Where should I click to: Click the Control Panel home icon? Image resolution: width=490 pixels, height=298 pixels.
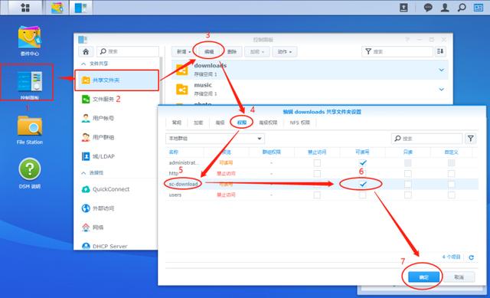click(x=86, y=51)
